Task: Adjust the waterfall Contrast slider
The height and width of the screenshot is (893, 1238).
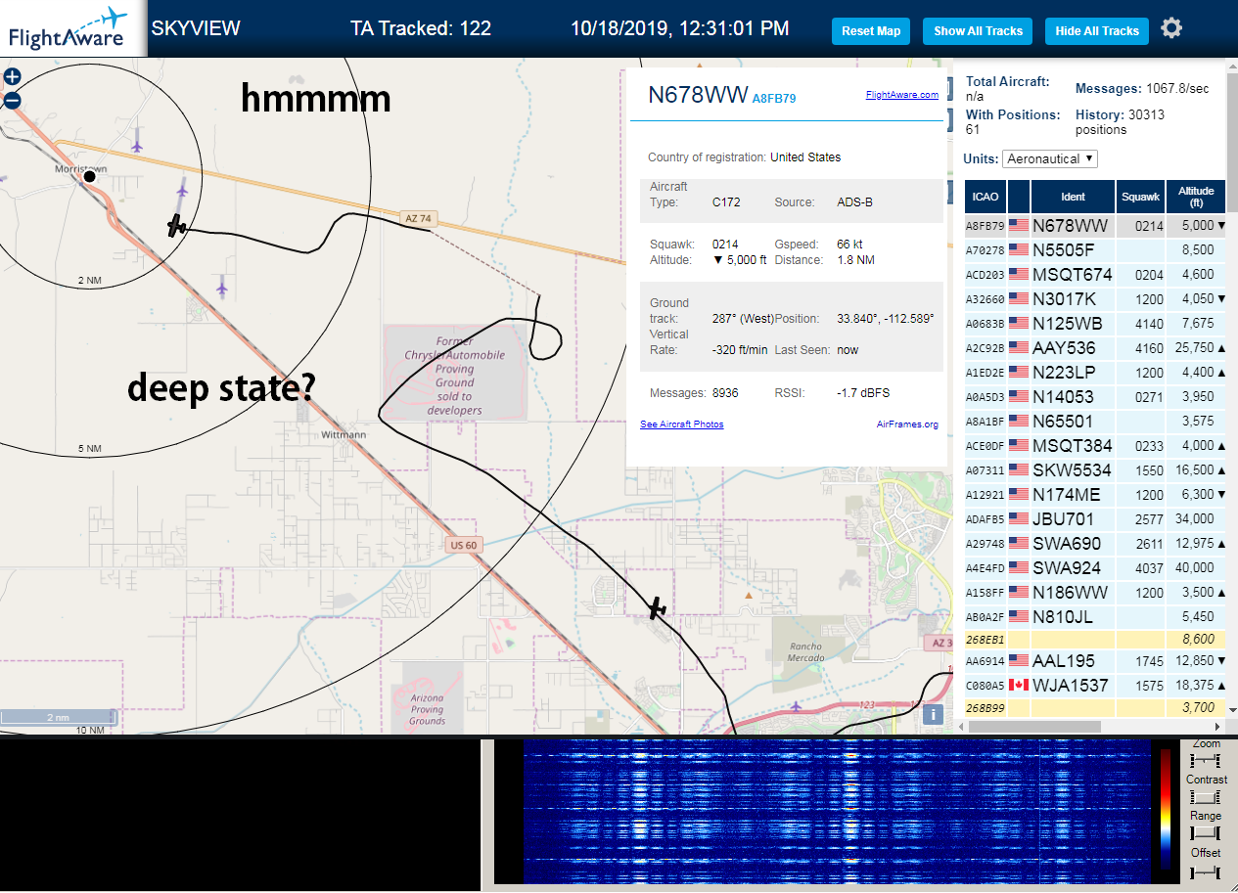Action: 1207,796
